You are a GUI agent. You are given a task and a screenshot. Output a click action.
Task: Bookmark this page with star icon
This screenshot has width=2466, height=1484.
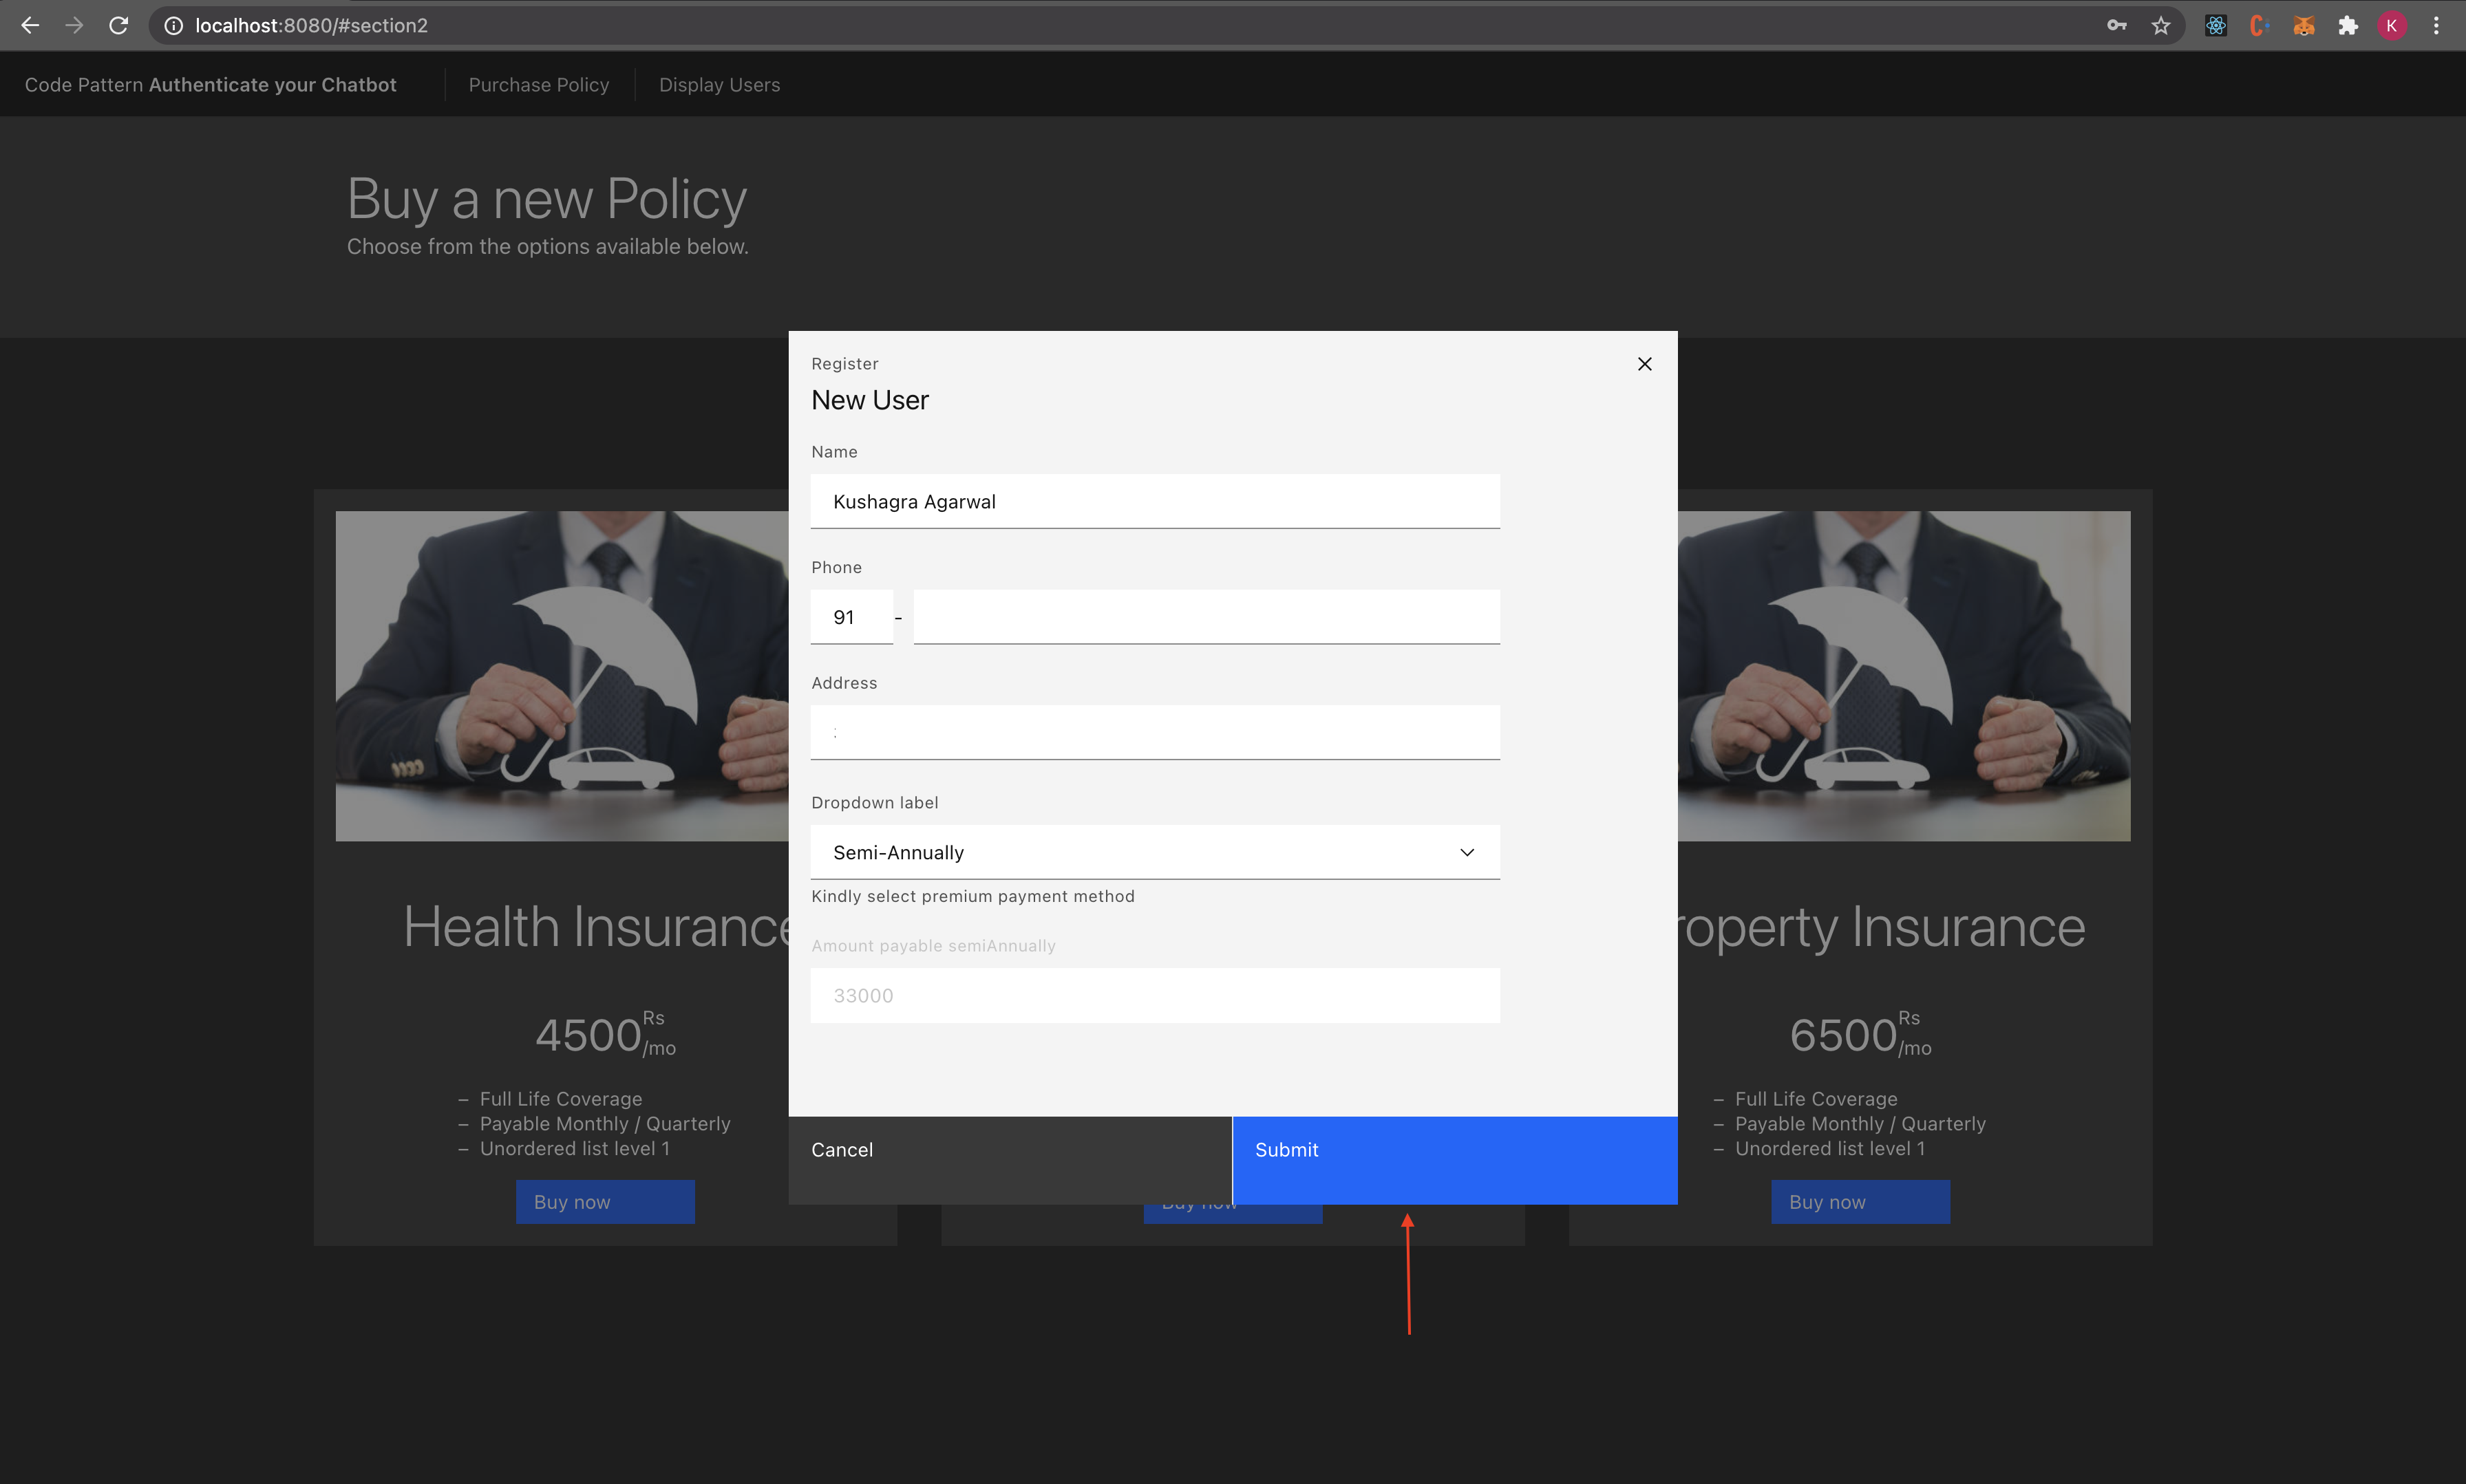[x=2160, y=26]
